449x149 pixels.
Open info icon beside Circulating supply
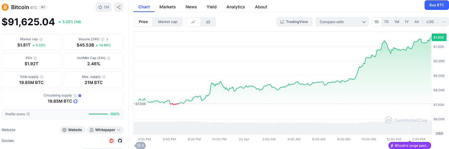pyautogui.click(x=75, y=96)
